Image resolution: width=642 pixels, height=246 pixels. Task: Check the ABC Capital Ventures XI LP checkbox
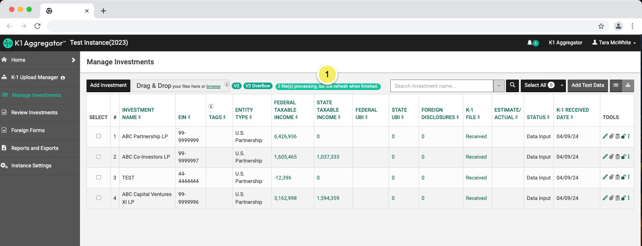click(x=99, y=198)
